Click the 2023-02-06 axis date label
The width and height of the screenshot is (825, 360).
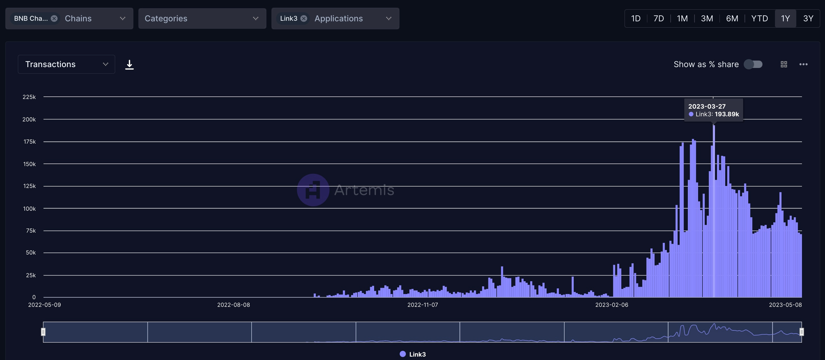[x=612, y=305]
